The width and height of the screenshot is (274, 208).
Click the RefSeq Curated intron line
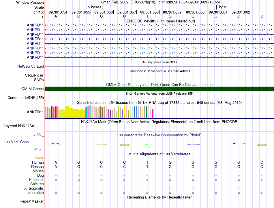[x=159, y=66]
